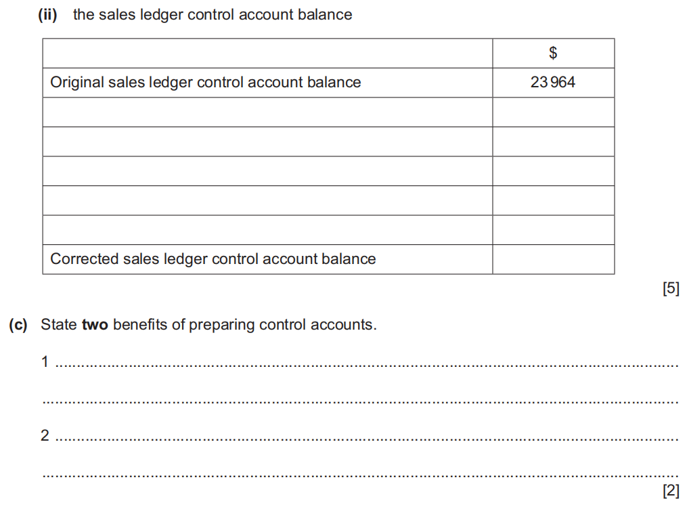This screenshot has width=689, height=507.
Task: Click the fifth blank amount cell in table
Action: coord(553,230)
